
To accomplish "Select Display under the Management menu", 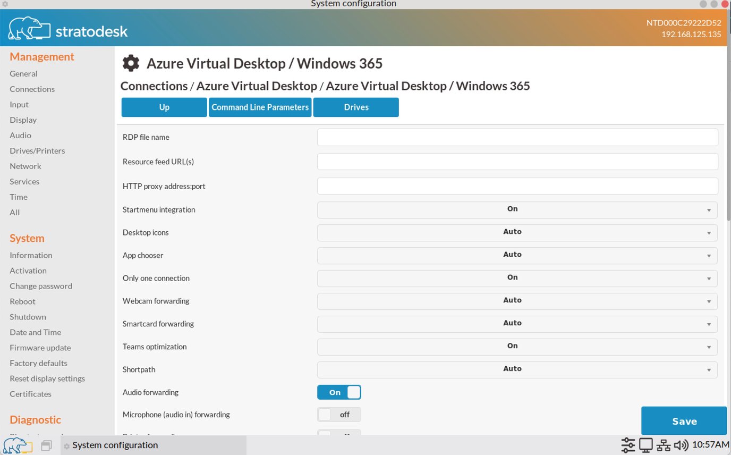I will (x=23, y=120).
